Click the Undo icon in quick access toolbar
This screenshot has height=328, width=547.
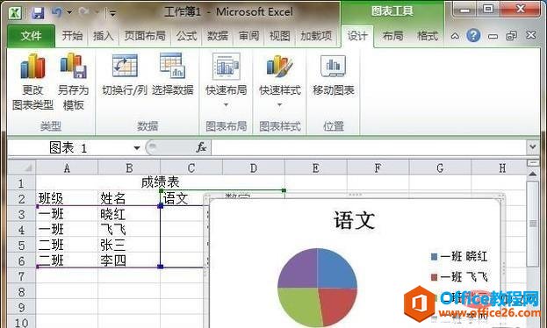click(x=56, y=12)
